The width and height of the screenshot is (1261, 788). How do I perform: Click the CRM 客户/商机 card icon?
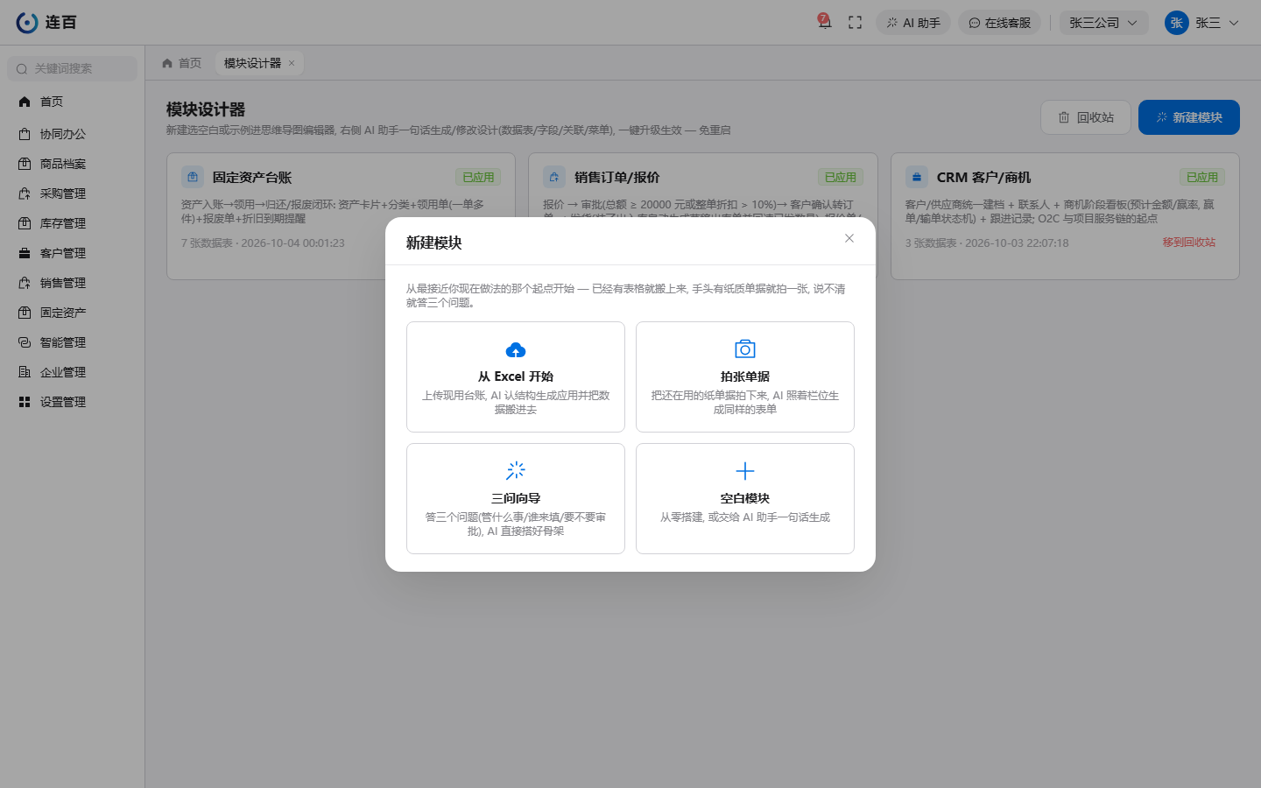click(x=917, y=177)
